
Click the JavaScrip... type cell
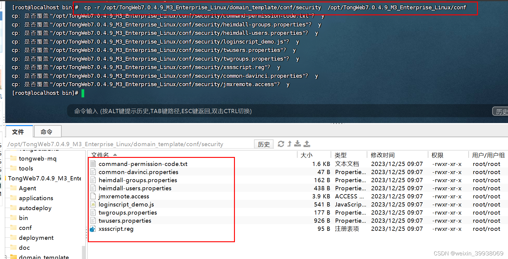(x=351, y=204)
